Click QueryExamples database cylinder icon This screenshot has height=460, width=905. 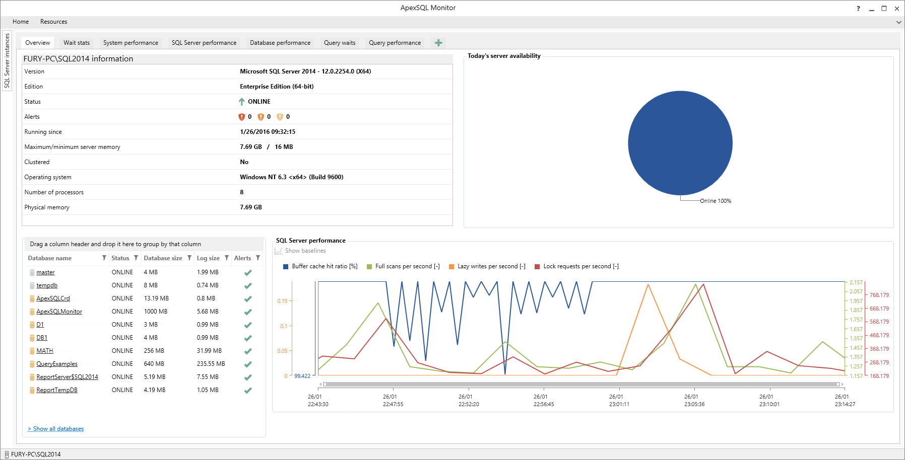(x=32, y=364)
